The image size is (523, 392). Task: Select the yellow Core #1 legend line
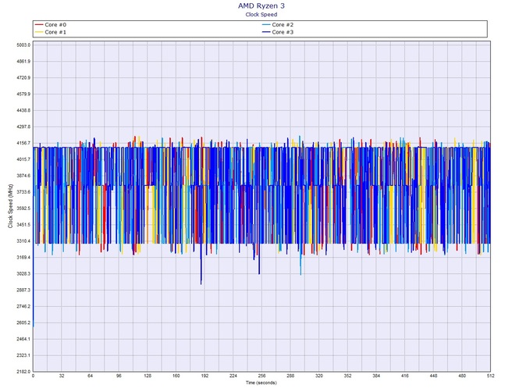pos(39,32)
